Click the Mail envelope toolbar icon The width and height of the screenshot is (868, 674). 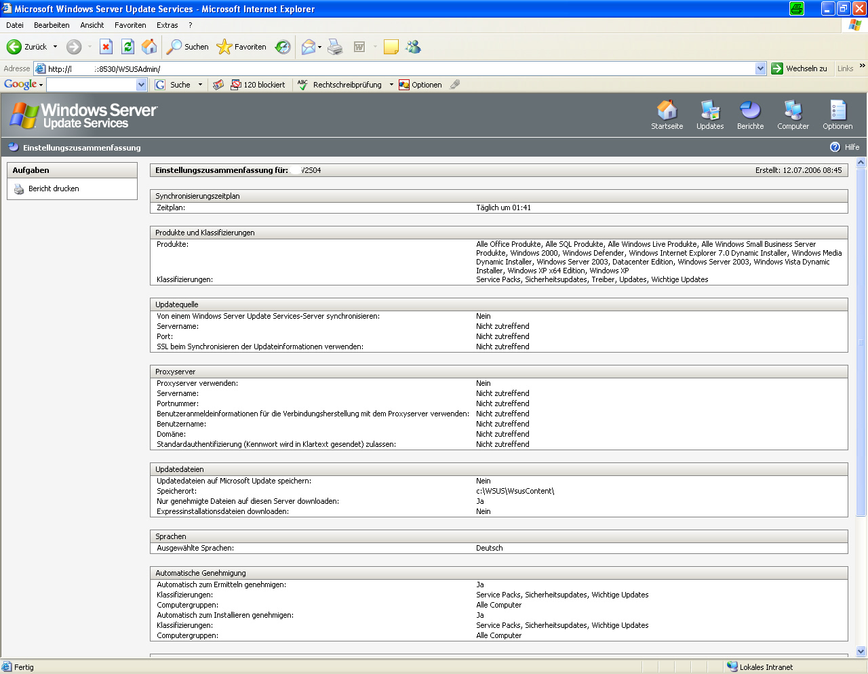pyautogui.click(x=309, y=47)
